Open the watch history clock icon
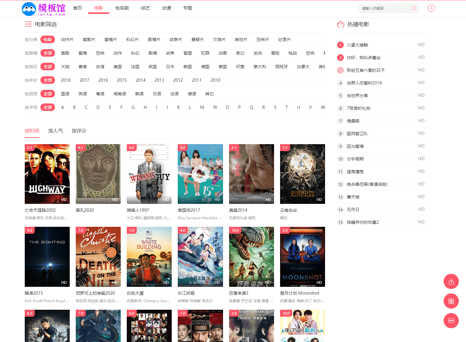 click(431, 8)
